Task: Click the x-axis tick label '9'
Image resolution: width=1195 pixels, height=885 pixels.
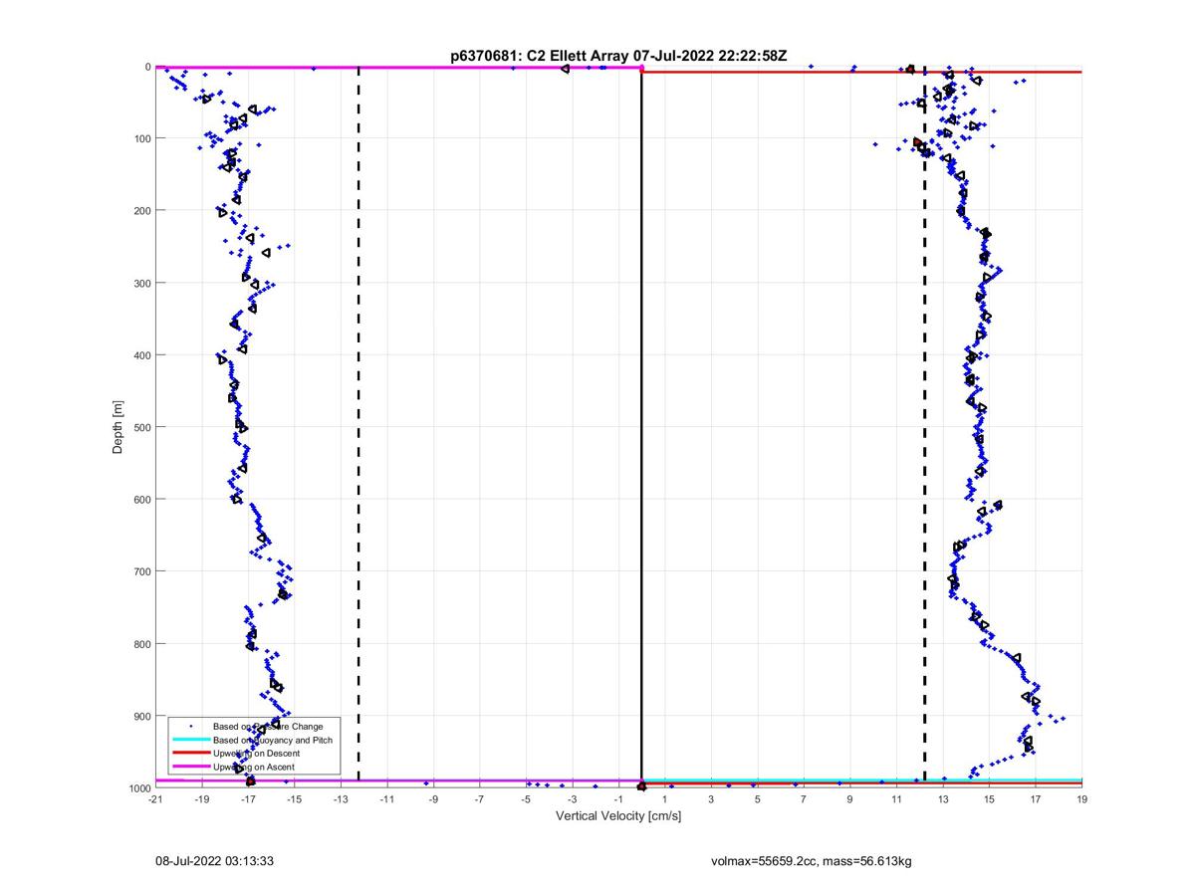Action: [849, 799]
